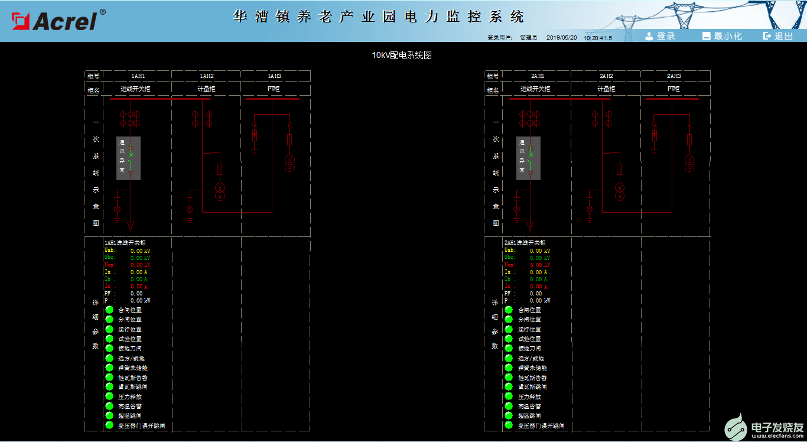This screenshot has width=807, height=442.
Task: Click the 进线开关柜 name under 1AH1
Action: click(x=135, y=89)
